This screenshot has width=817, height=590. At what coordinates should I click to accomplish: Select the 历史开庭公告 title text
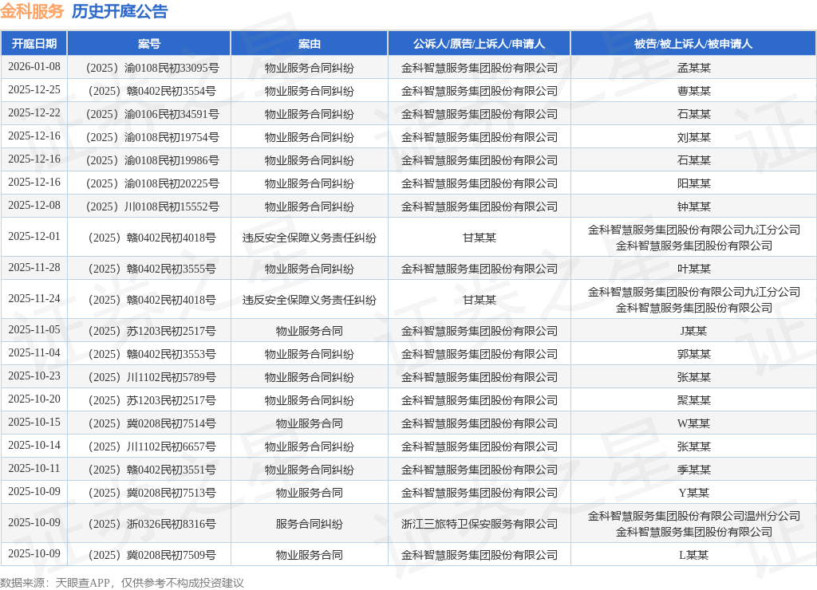pos(120,11)
